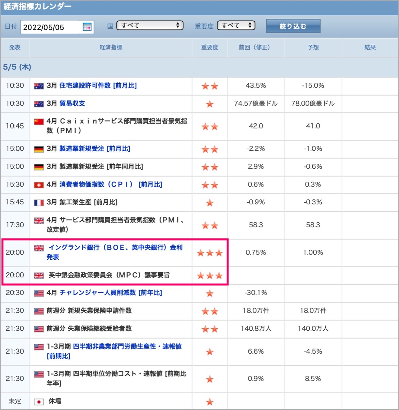
Task: Click the 経済指標 column header
Action: [x=111, y=47]
